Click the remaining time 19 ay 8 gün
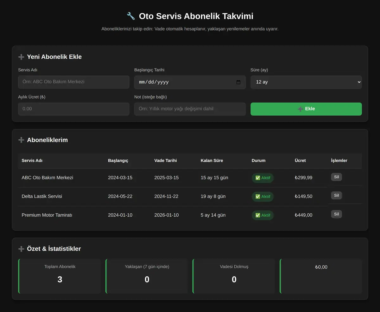Image resolution: width=380 pixels, height=312 pixels. (213, 196)
